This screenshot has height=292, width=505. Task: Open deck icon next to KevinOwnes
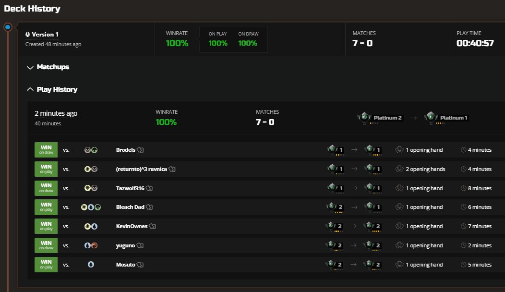coord(152,226)
